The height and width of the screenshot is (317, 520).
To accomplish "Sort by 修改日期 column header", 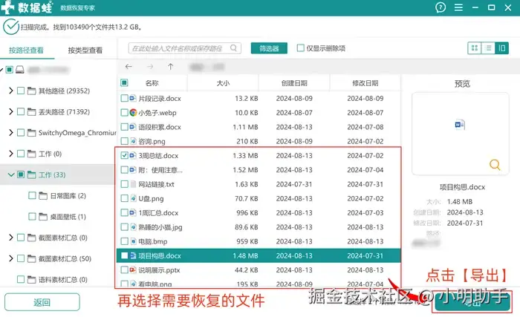I will pos(365,83).
